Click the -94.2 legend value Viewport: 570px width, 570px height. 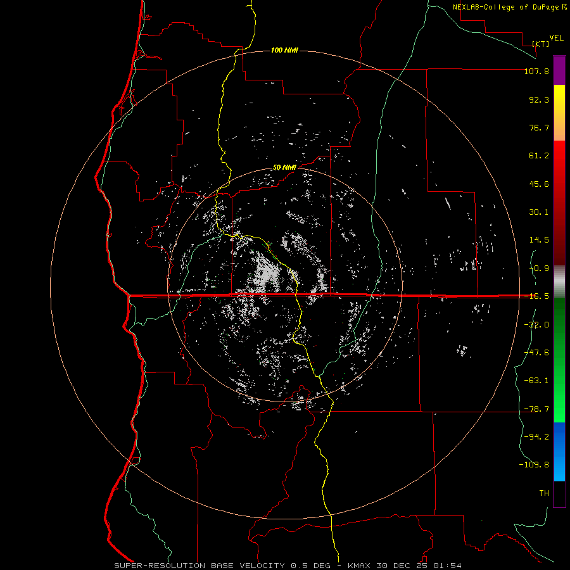[x=536, y=436]
